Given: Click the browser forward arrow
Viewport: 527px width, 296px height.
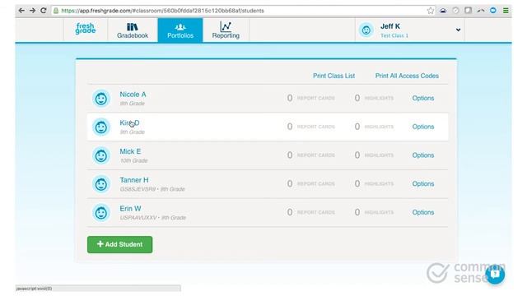Looking at the screenshot, I should 32,11.
